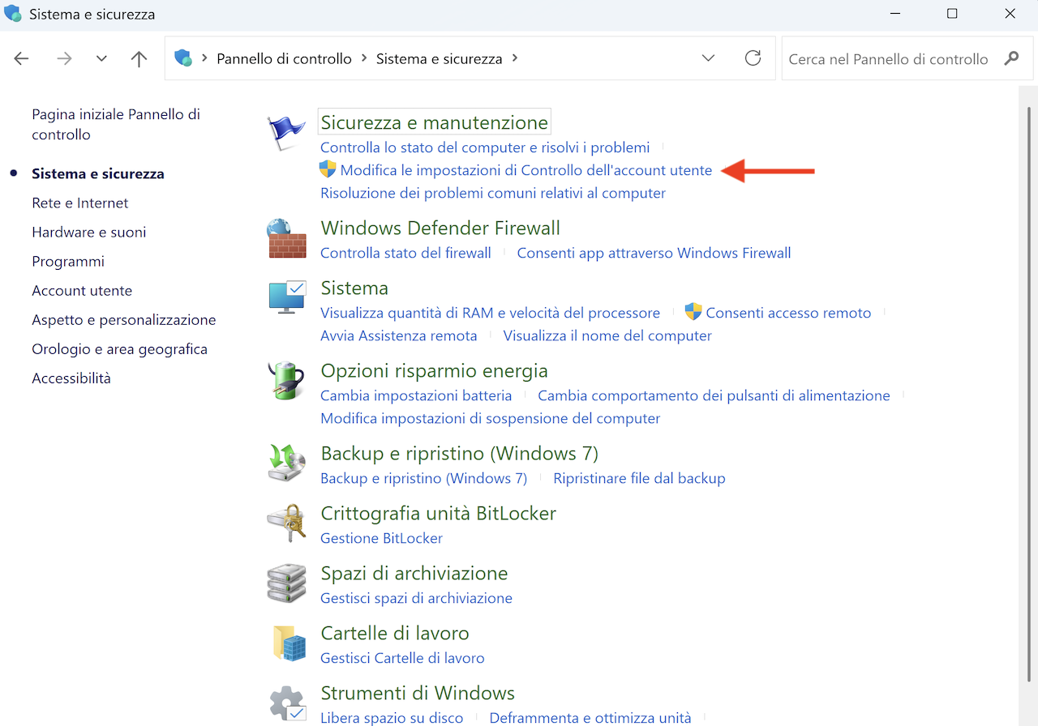The image size is (1038, 726).
Task: Expand the address bar history dropdown
Action: click(708, 58)
